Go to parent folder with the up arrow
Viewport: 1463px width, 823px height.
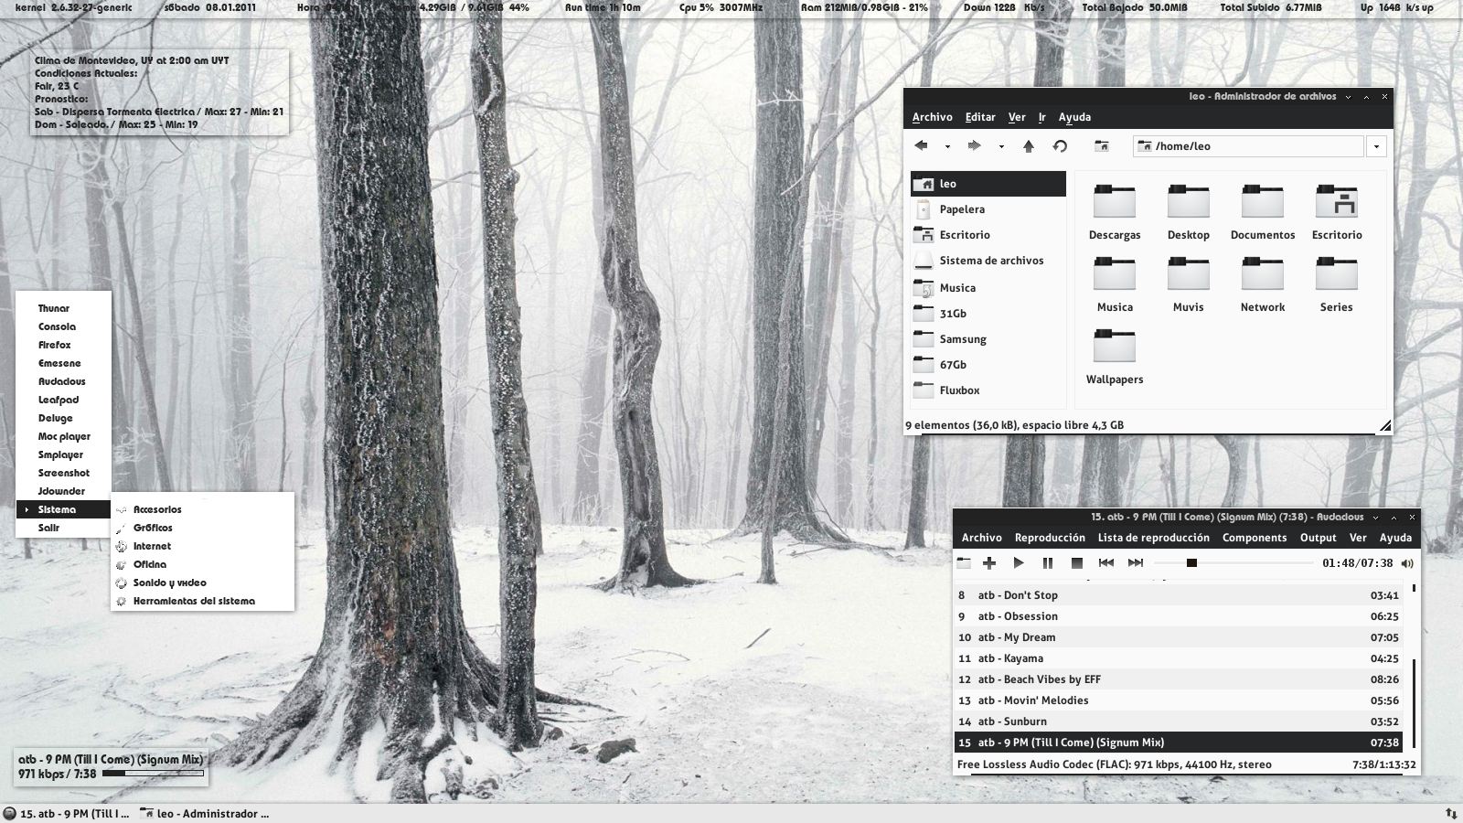1029,146
